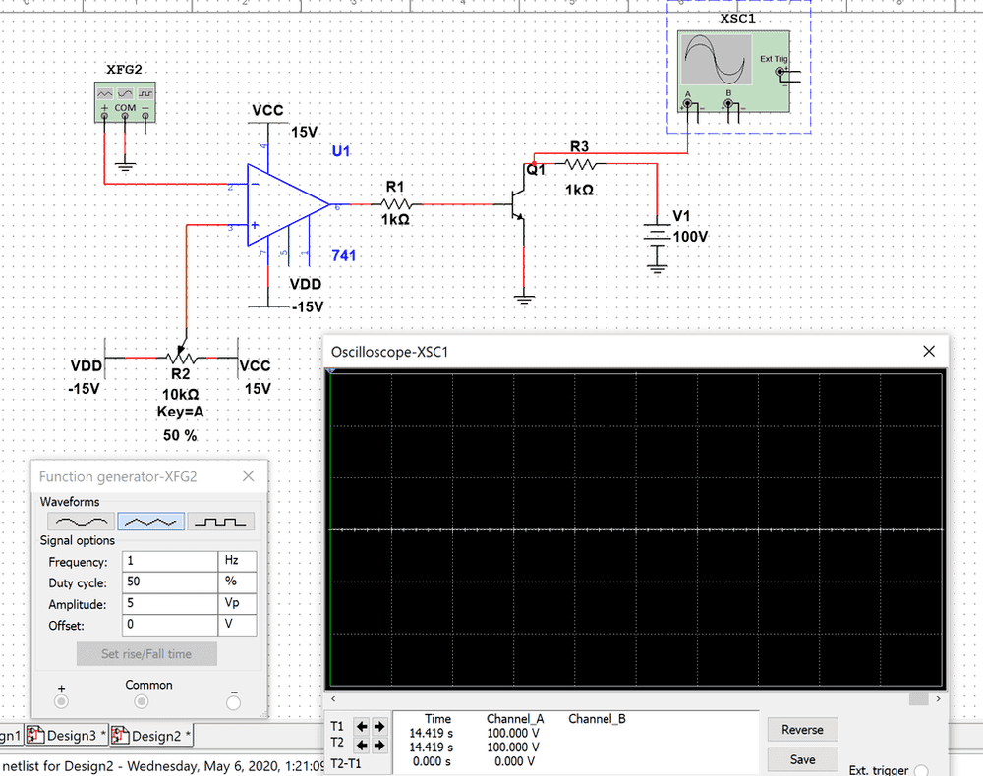Move T1 cursor left with arrow
The height and width of the screenshot is (776, 983).
click(362, 727)
